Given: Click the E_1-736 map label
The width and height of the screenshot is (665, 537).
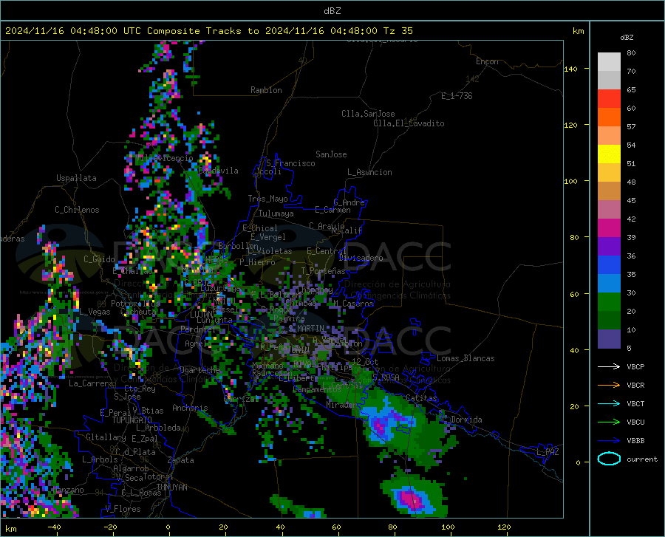Looking at the screenshot, I should pyautogui.click(x=457, y=96).
